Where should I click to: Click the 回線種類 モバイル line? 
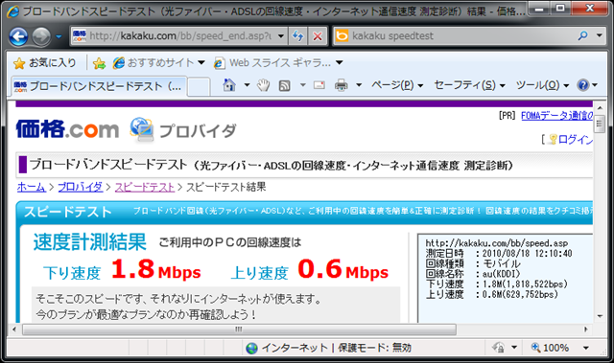(473, 263)
